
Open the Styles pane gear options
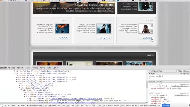[x=187, y=74]
